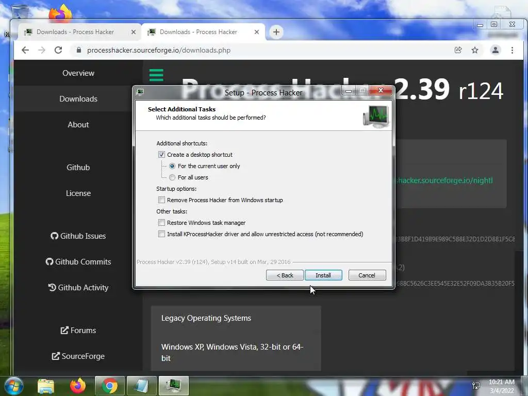Switch to Process Hacker setup taskbar item
Viewport: 528px width, 396px height.
click(x=173, y=386)
